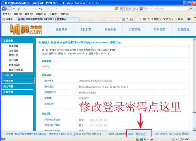
Task: Open the 代理管理 top navigation item
Action: pos(135,29)
